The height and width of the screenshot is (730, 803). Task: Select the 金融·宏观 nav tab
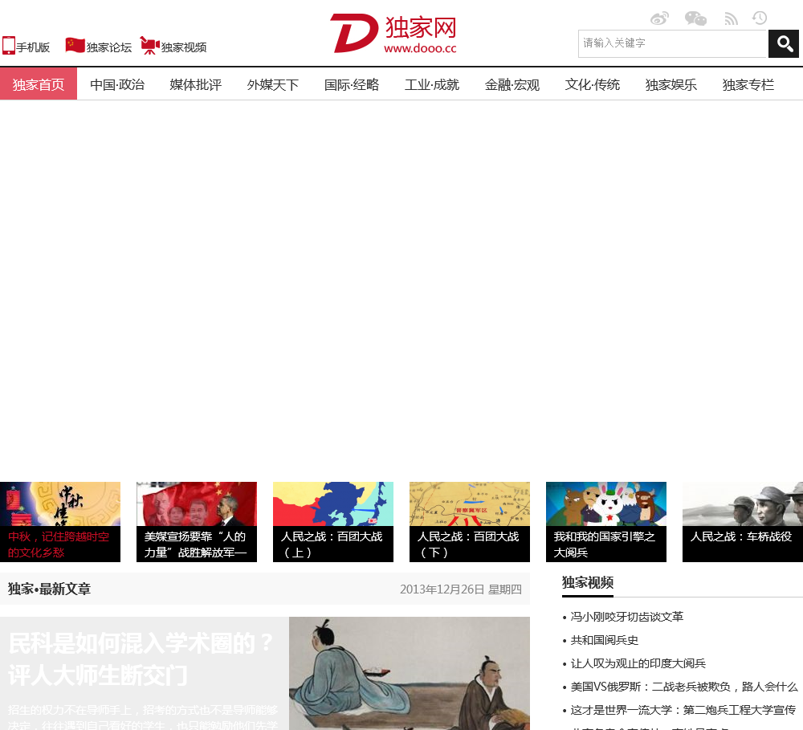coord(512,84)
